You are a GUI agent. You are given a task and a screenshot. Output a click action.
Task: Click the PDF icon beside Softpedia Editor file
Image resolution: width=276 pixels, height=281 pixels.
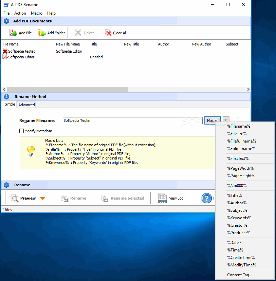(x=5, y=57)
